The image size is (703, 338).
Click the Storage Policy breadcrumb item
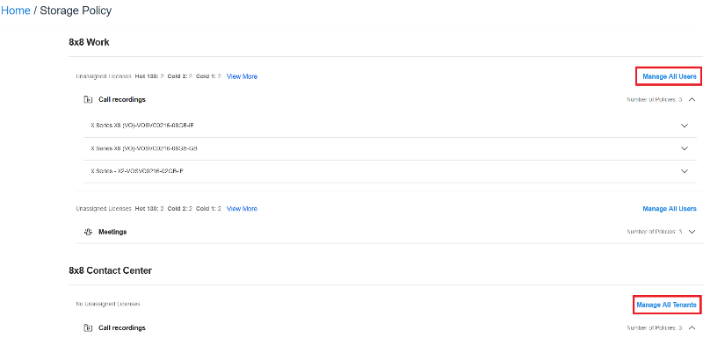click(x=76, y=11)
